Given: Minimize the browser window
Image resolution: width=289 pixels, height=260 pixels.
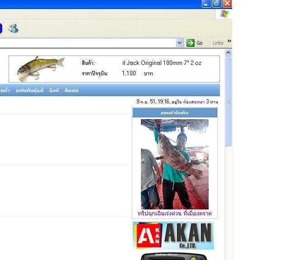Looking at the screenshot, I should point(206,3).
